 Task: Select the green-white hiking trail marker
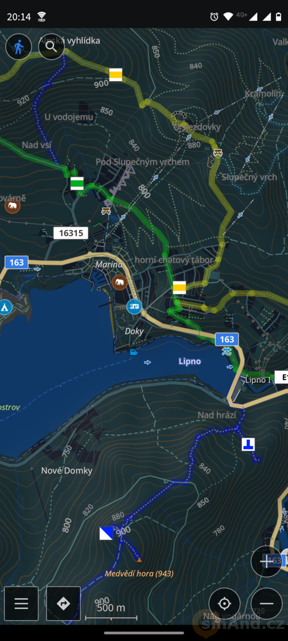[x=77, y=183]
